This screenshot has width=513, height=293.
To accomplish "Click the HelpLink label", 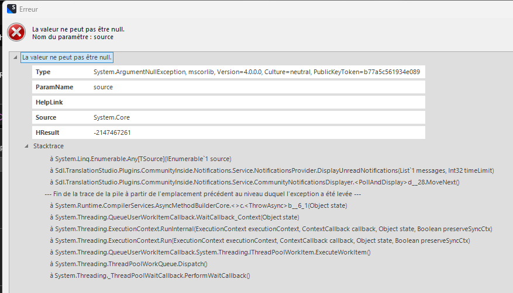I will (x=49, y=103).
